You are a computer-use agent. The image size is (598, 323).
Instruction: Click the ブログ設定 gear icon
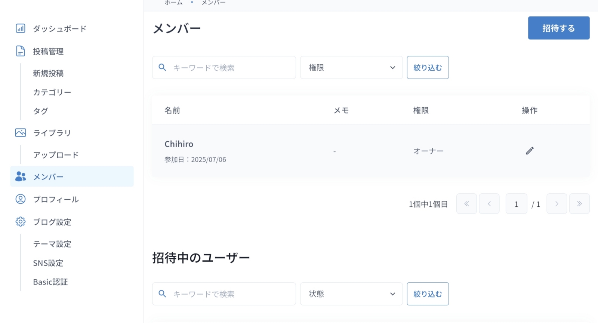(21, 222)
